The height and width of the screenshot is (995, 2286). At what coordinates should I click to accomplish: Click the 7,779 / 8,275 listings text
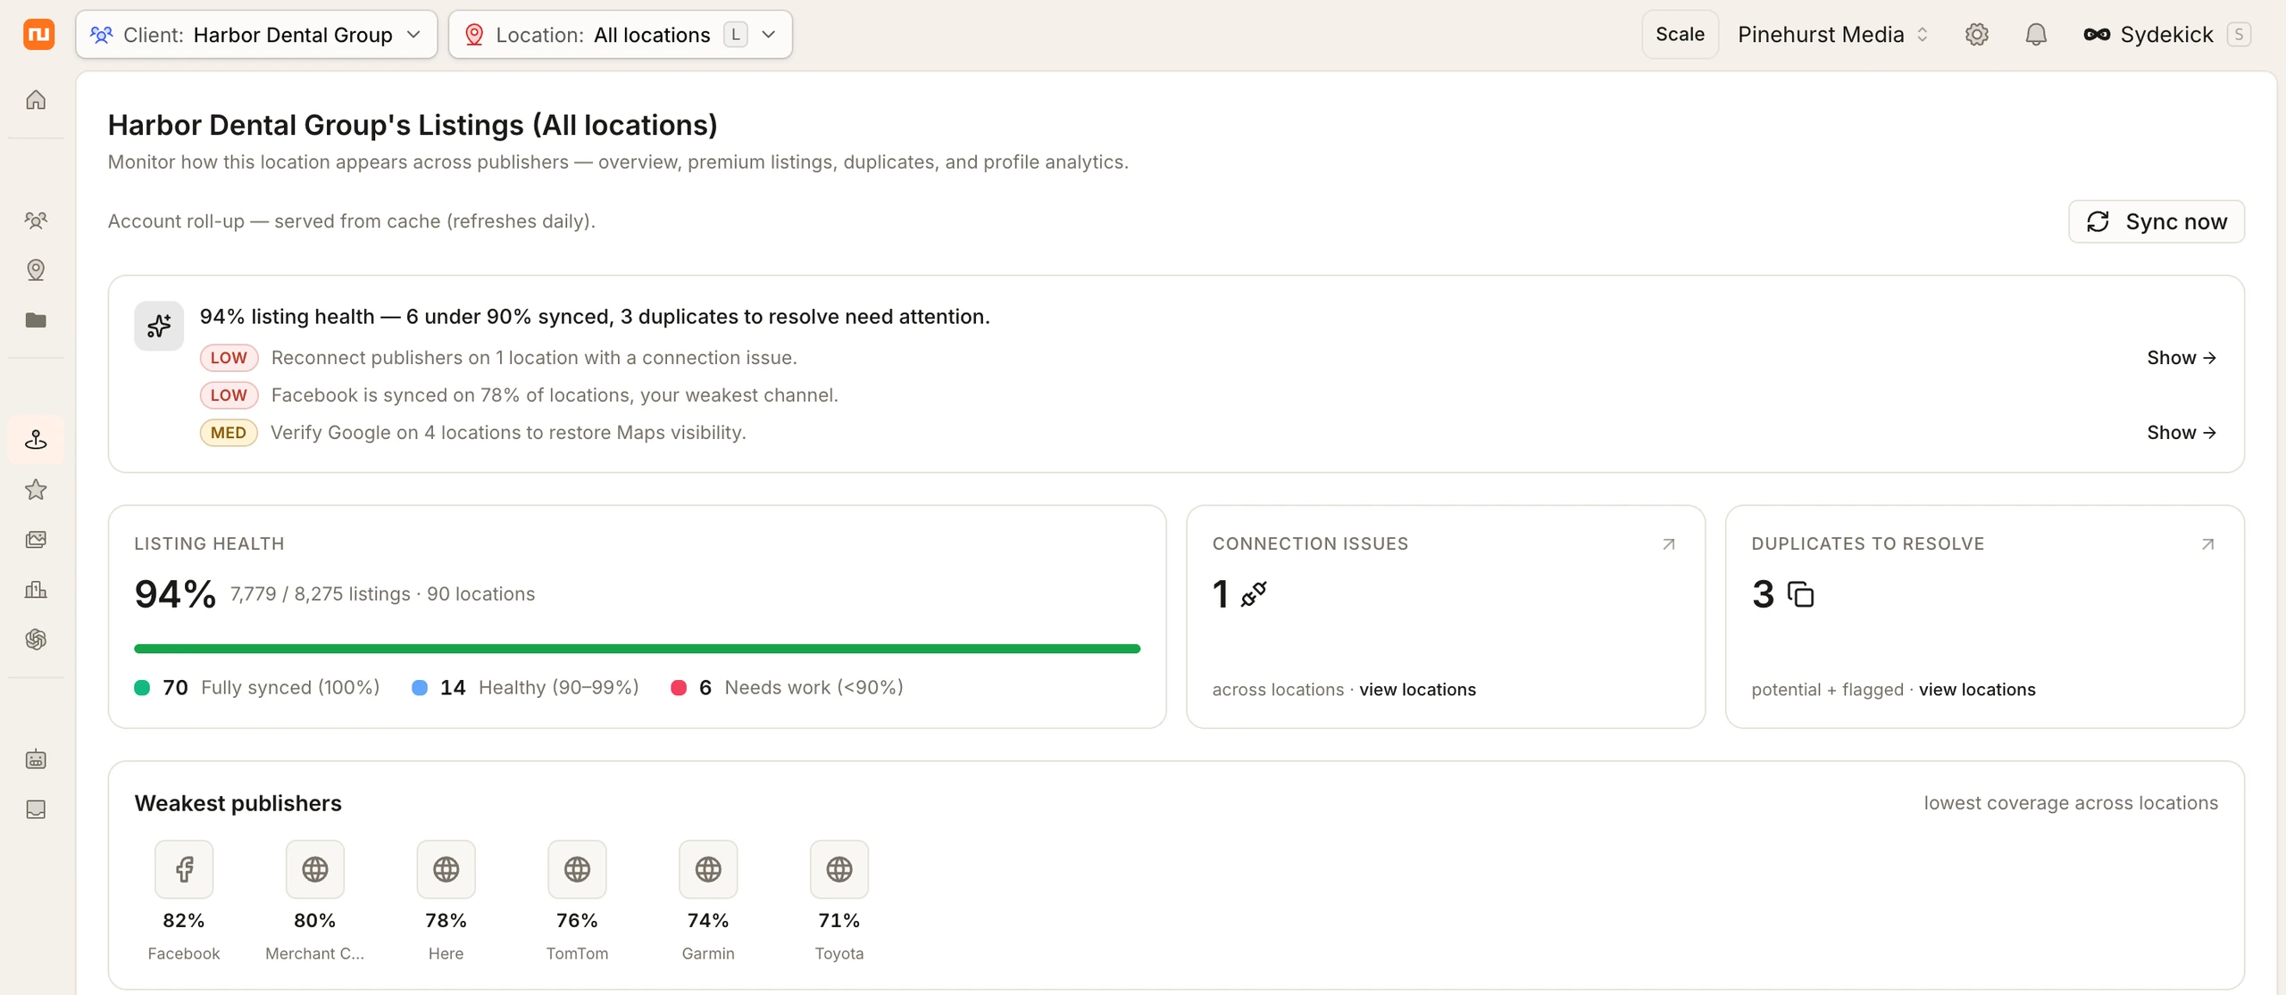point(321,594)
